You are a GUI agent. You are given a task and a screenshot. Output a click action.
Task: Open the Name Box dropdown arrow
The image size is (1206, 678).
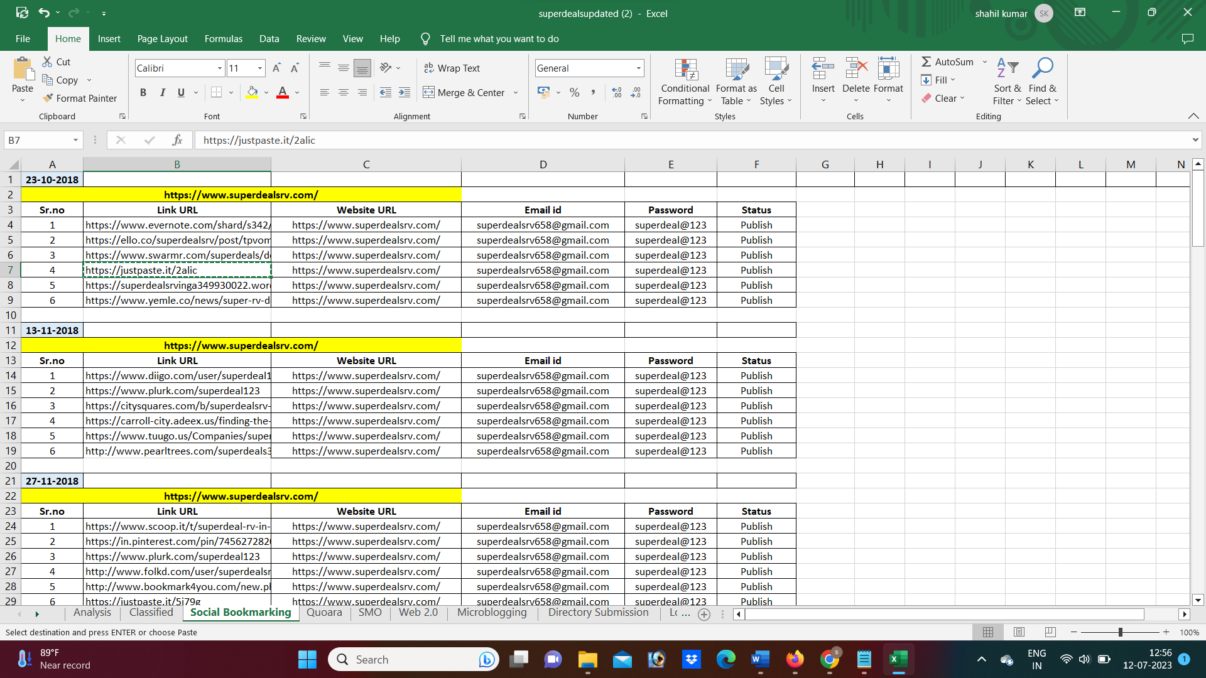tap(75, 140)
